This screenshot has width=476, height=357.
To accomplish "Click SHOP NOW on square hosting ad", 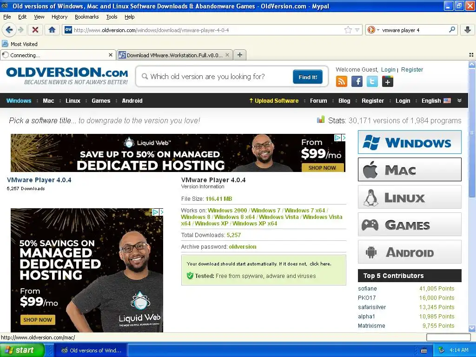I will [x=38, y=320].
